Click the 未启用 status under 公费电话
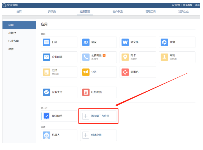The height and width of the screenshot is (150, 203). [95, 59]
